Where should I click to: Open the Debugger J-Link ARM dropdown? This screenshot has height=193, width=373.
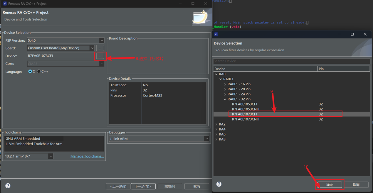click(x=206, y=139)
